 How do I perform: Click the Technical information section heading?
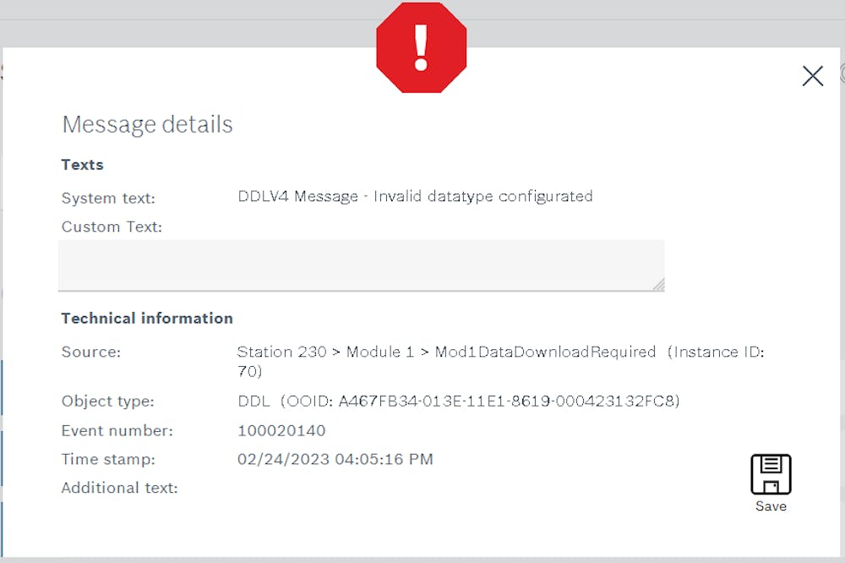147,318
